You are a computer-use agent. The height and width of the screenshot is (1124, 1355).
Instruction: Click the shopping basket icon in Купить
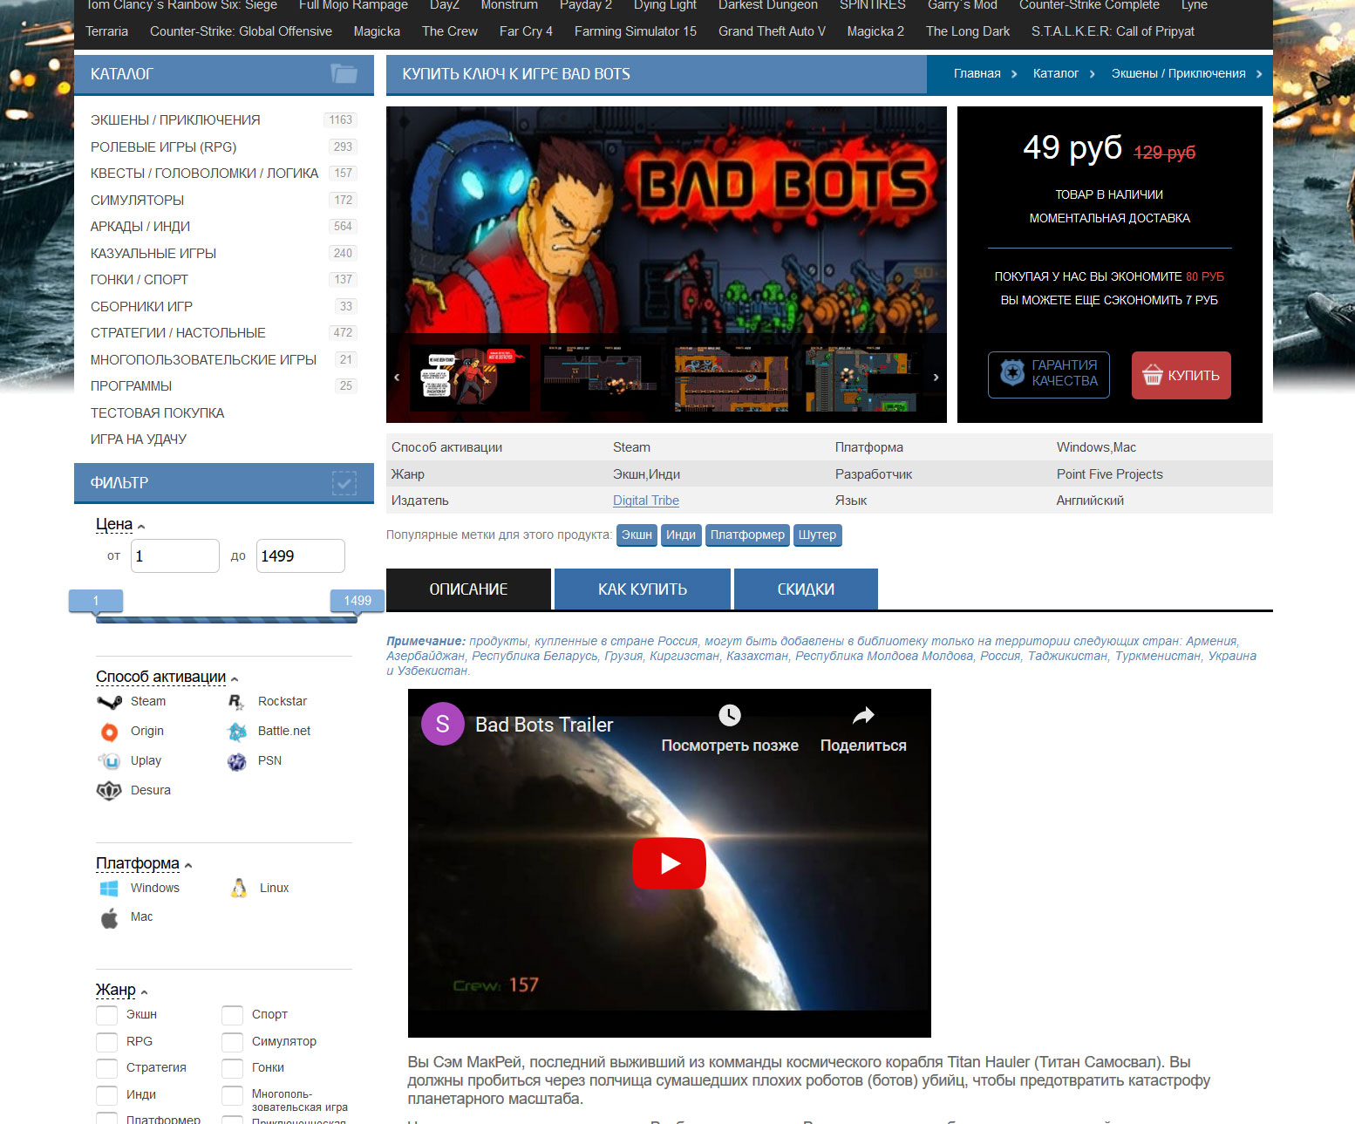click(x=1153, y=374)
